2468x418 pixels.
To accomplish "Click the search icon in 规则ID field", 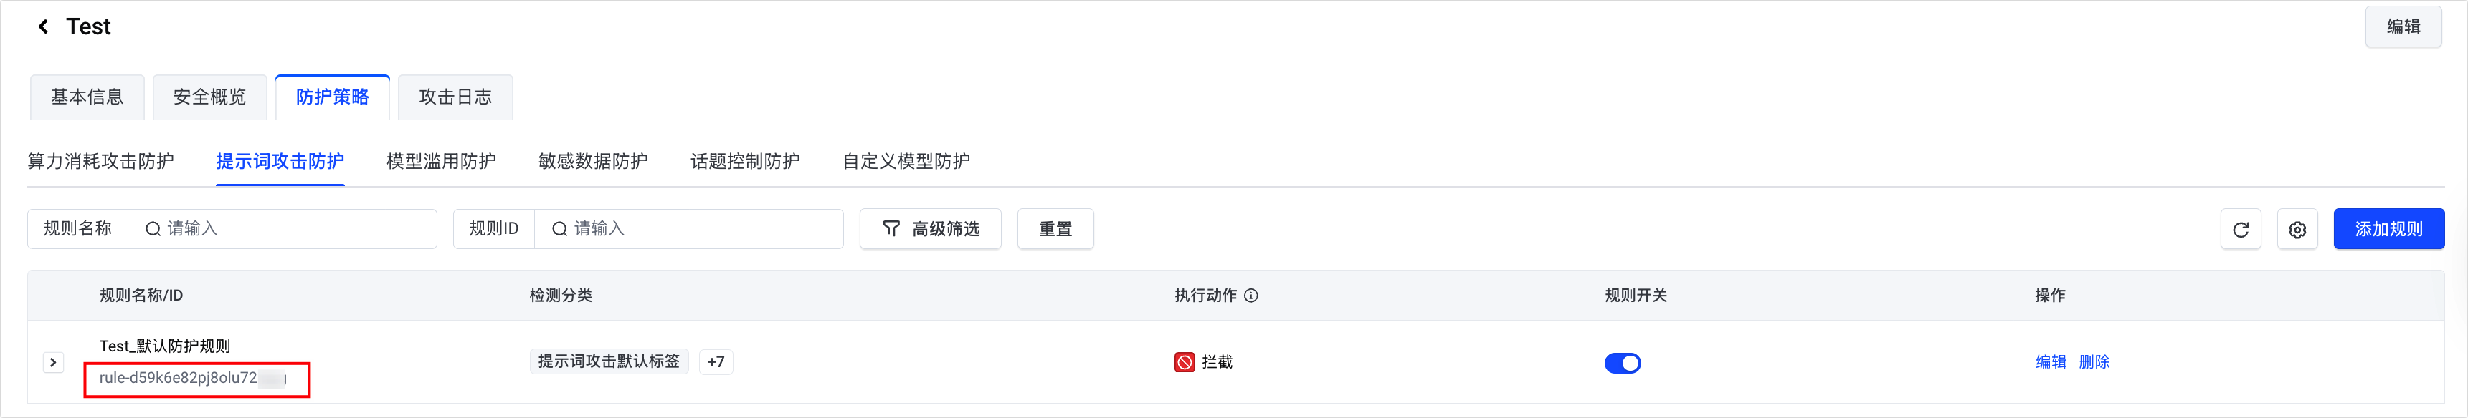I will pos(559,230).
